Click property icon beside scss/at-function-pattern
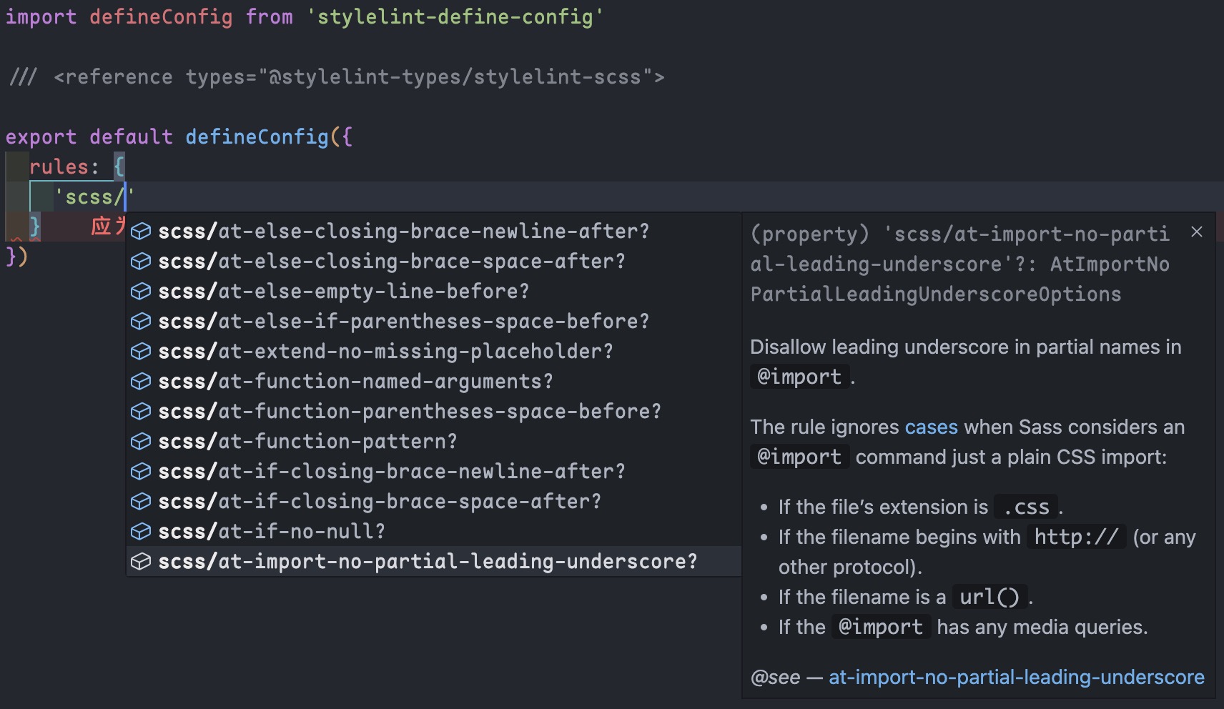The image size is (1224, 709). click(x=141, y=441)
